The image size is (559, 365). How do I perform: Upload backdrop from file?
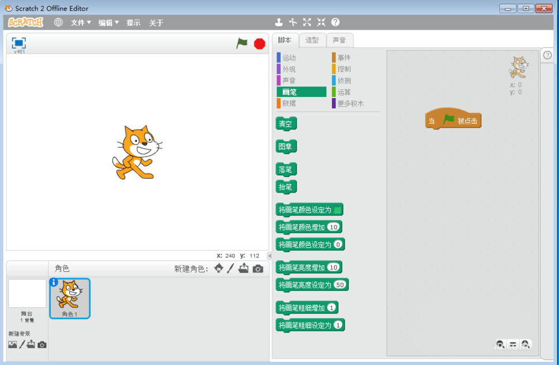click(31, 344)
